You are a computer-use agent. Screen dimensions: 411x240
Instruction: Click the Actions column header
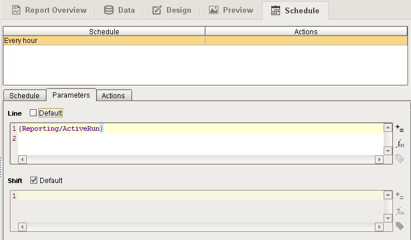(x=306, y=31)
